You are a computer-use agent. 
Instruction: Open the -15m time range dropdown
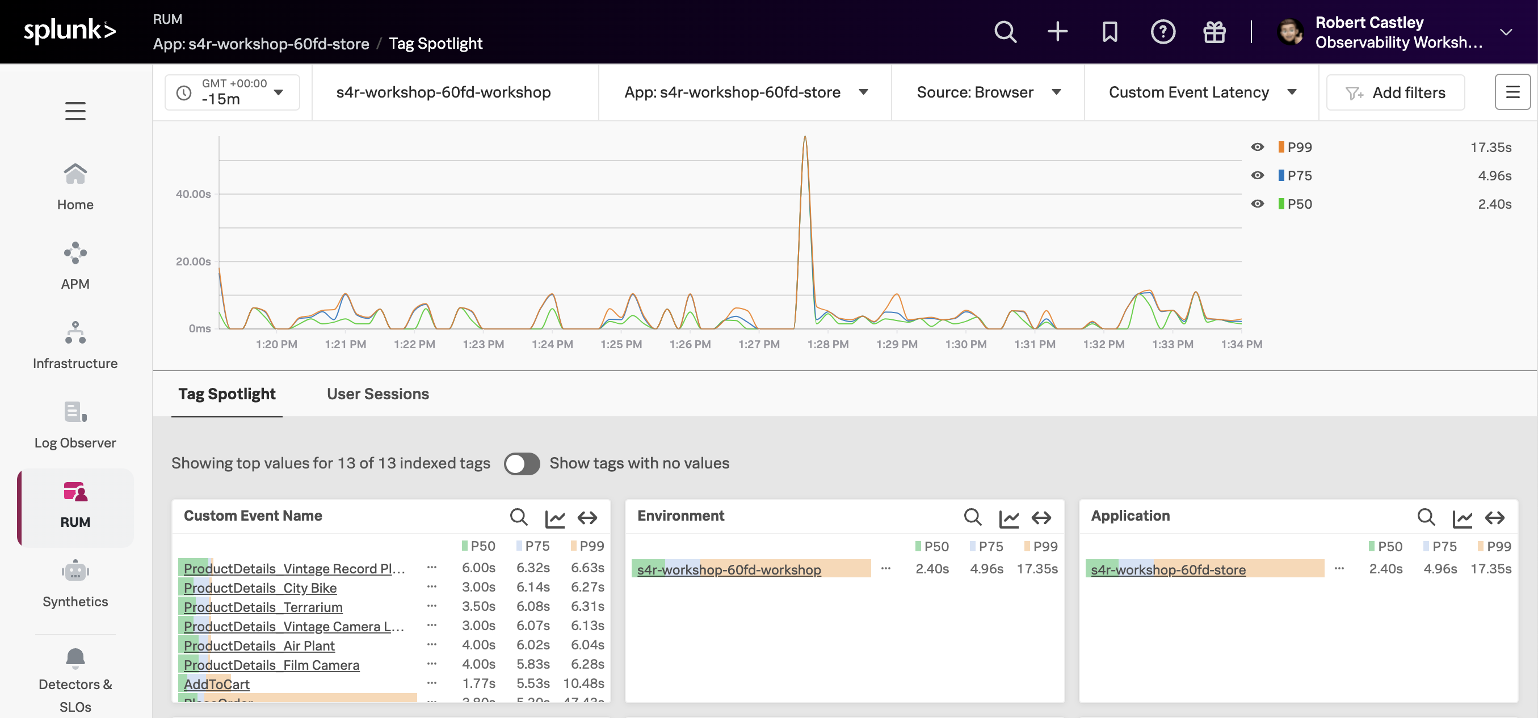232,92
